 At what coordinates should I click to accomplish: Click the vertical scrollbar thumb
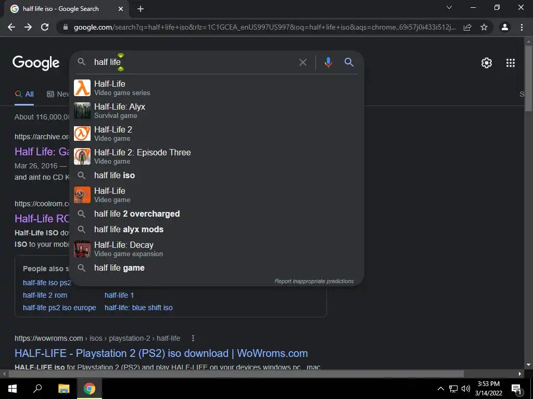(x=528, y=78)
